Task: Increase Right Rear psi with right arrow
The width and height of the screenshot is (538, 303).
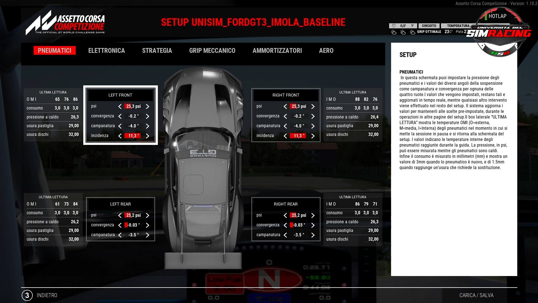Action: [313, 215]
